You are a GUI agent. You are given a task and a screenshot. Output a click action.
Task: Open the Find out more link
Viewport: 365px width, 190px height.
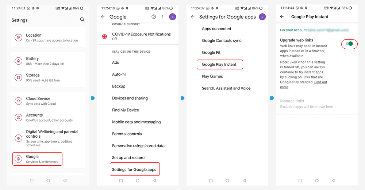304,85
